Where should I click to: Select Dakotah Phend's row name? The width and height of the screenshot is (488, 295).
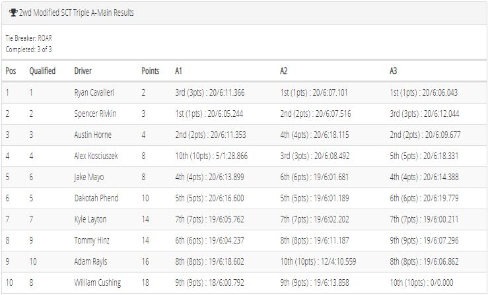point(96,198)
